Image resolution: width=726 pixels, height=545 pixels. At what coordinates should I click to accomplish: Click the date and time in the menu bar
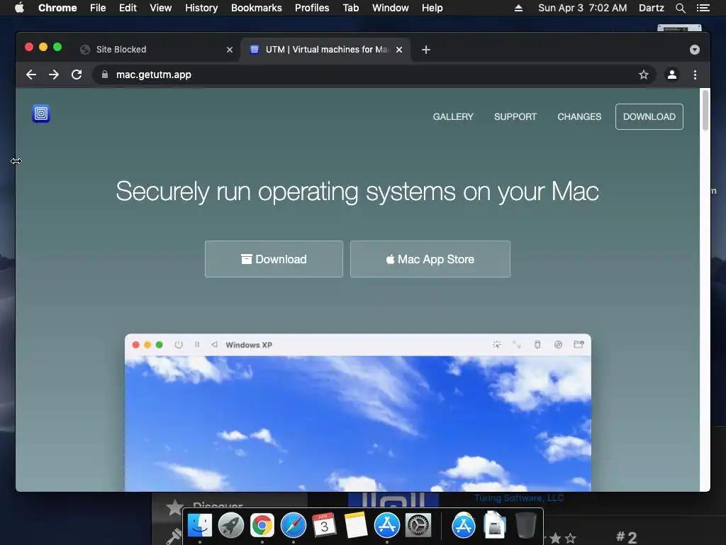[x=583, y=8]
